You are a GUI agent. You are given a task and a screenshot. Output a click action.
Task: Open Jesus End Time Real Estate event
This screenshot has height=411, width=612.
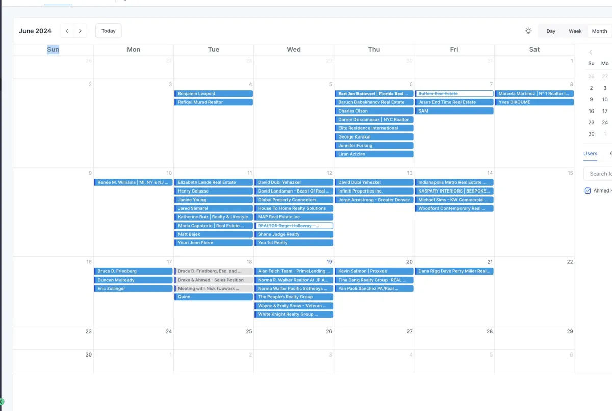click(454, 102)
